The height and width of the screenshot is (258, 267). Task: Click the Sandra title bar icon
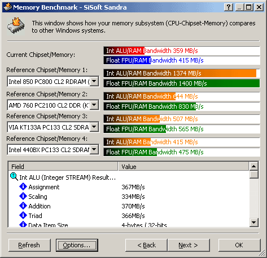(8, 7)
